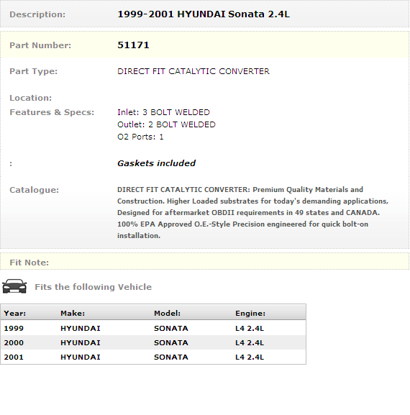The image size is (410, 415).
Task: Click the Make column header
Action: click(73, 314)
